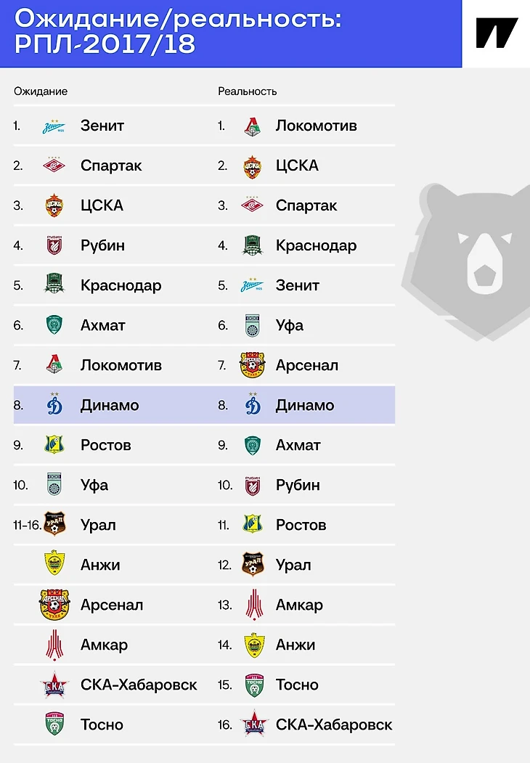Click the black site logo in the top-right corner
This screenshot has width=530, height=763.
pyautogui.click(x=496, y=33)
